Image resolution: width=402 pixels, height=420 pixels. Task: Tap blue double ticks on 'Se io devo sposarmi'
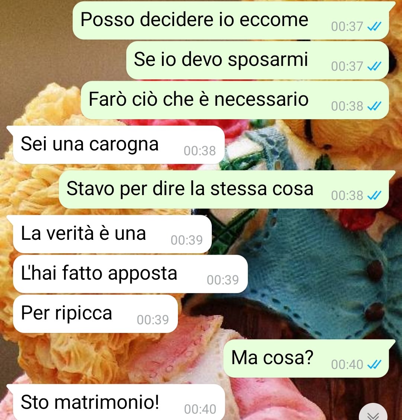tap(374, 66)
